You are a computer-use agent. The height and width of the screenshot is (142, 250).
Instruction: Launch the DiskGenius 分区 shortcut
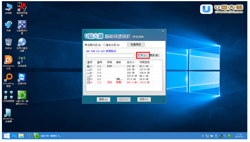pyautogui.click(x=8, y=63)
